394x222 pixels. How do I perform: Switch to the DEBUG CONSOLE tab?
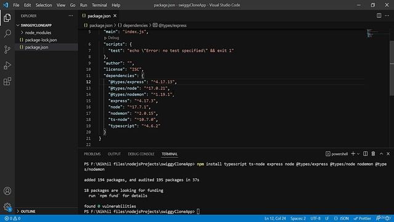point(141,154)
